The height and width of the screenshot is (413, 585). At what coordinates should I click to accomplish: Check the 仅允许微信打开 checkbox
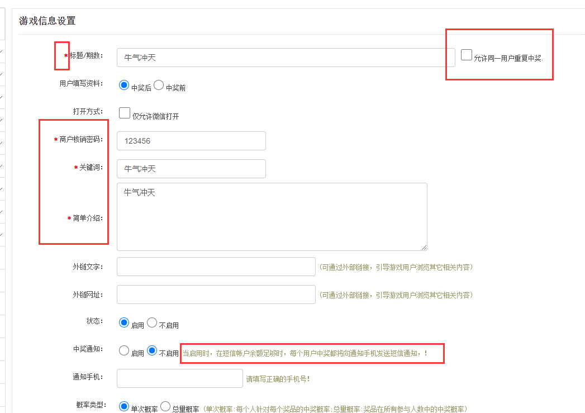coord(125,113)
